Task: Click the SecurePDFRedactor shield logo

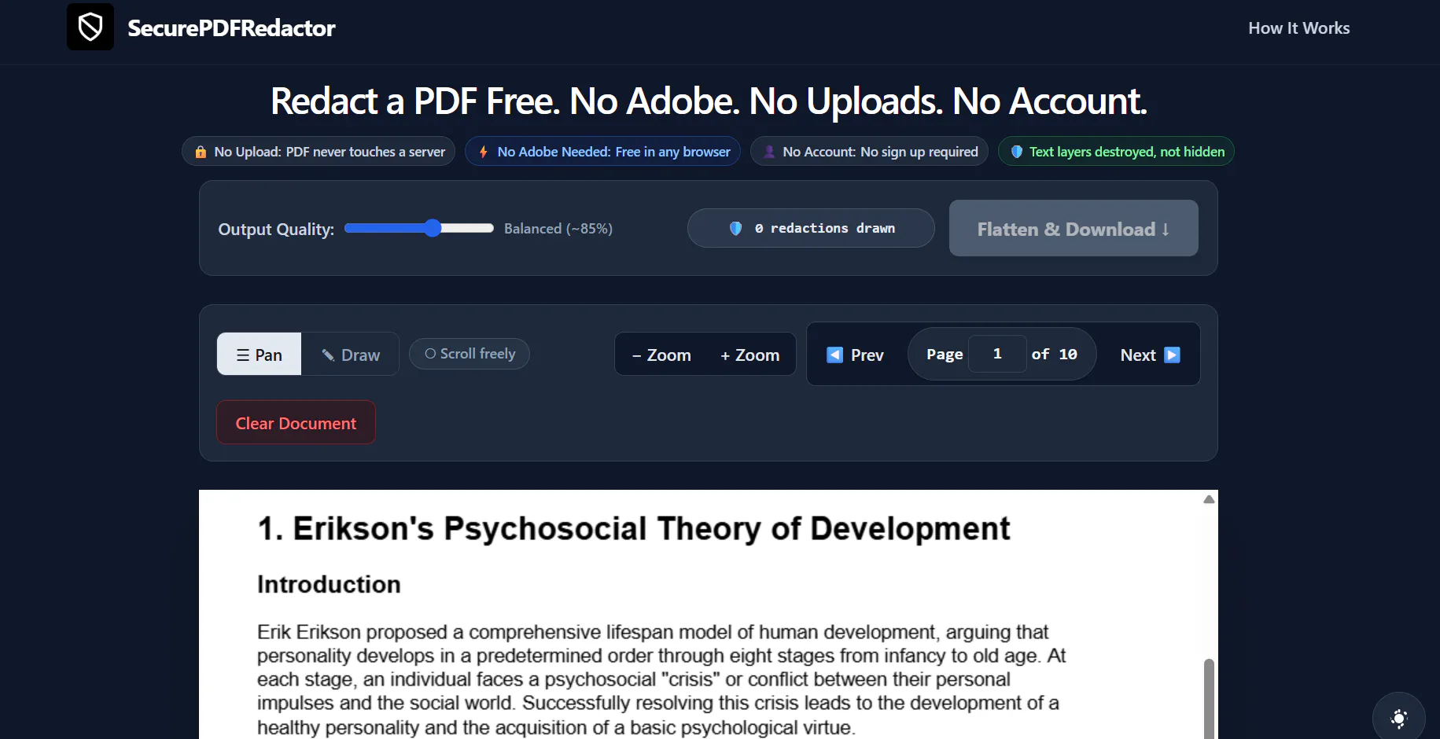Action: (90, 27)
